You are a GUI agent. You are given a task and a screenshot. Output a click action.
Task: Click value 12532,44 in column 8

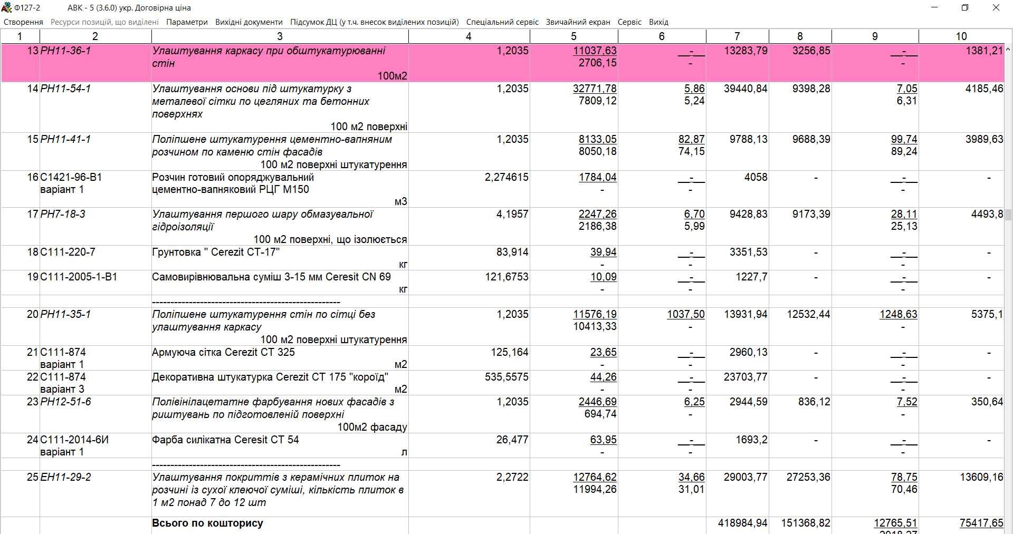click(x=808, y=314)
